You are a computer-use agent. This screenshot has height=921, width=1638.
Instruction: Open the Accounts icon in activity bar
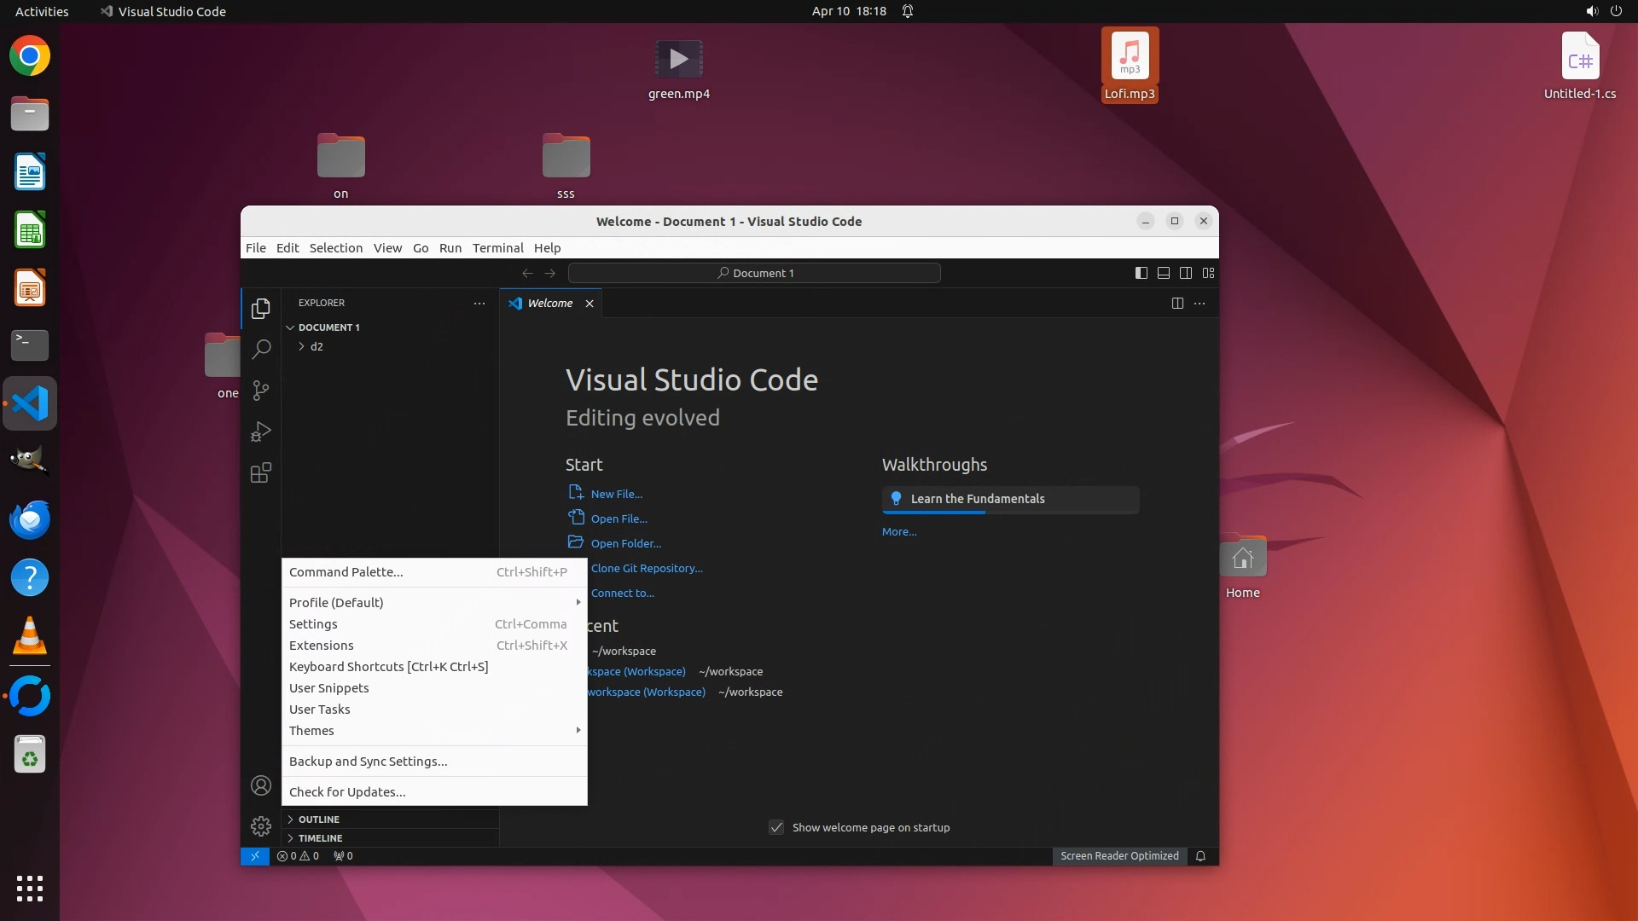(x=261, y=785)
